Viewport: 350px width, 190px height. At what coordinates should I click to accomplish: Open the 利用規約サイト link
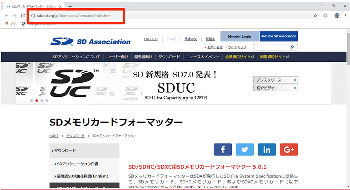pos(274,57)
